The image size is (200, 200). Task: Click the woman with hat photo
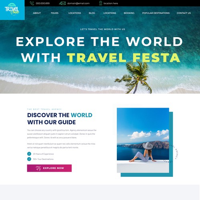point(143,140)
